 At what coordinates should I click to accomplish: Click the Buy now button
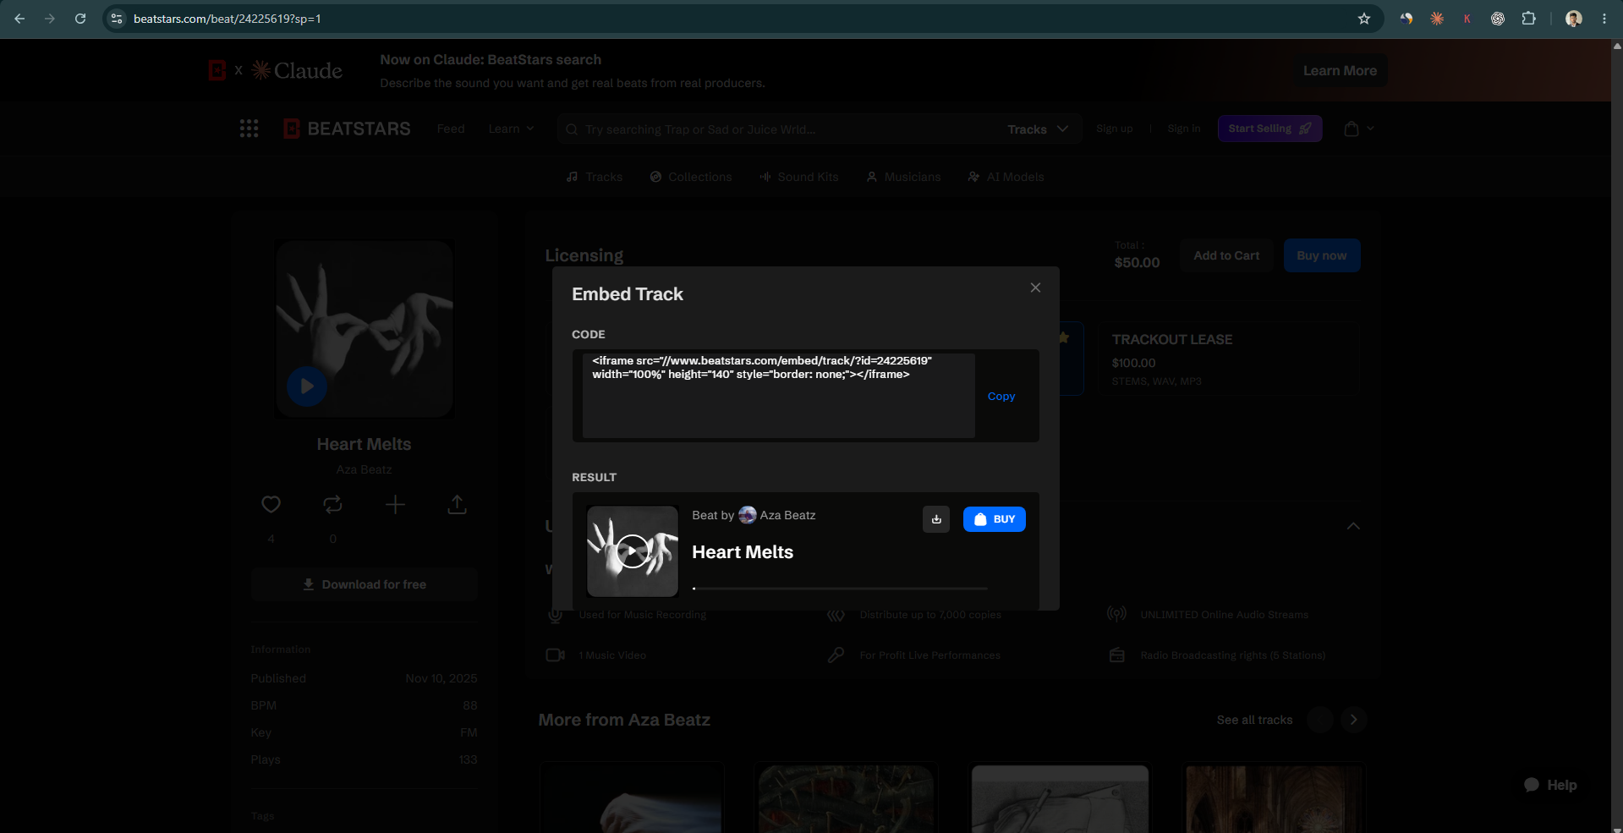(x=1322, y=255)
